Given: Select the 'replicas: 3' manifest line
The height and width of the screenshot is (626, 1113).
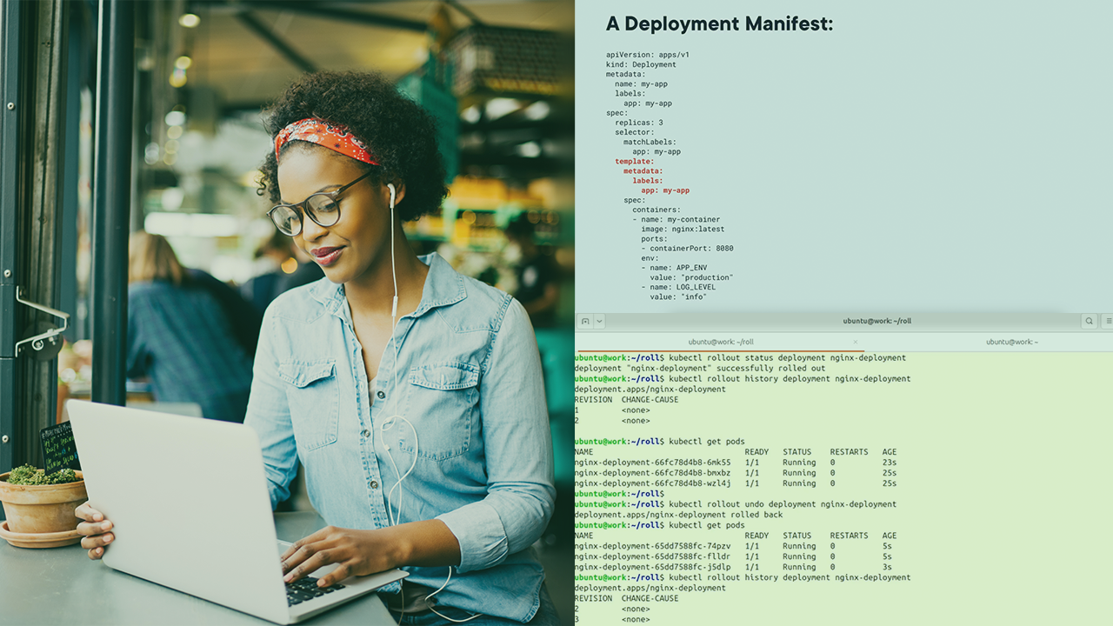Looking at the screenshot, I should coord(638,123).
